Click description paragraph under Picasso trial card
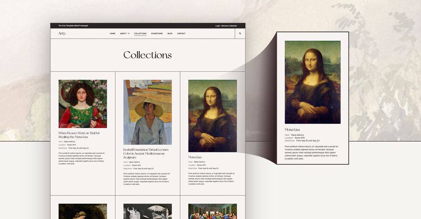 point(82,159)
